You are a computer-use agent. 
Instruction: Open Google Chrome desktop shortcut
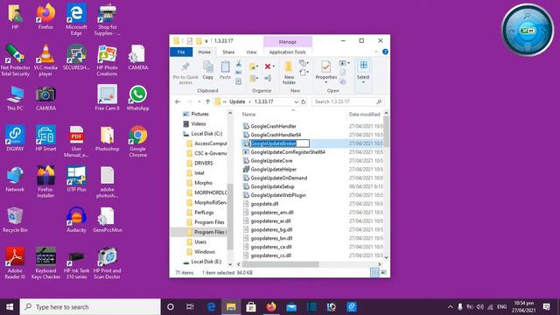point(138,141)
